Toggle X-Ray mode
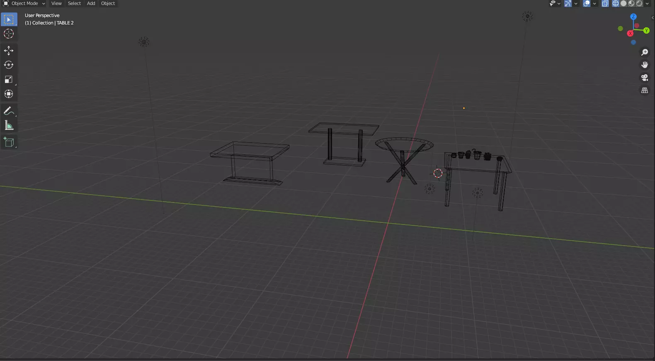The width and height of the screenshot is (655, 361). pos(605,3)
